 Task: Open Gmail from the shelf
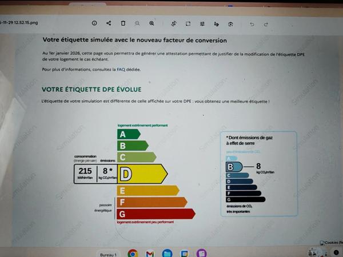(x=150, y=254)
